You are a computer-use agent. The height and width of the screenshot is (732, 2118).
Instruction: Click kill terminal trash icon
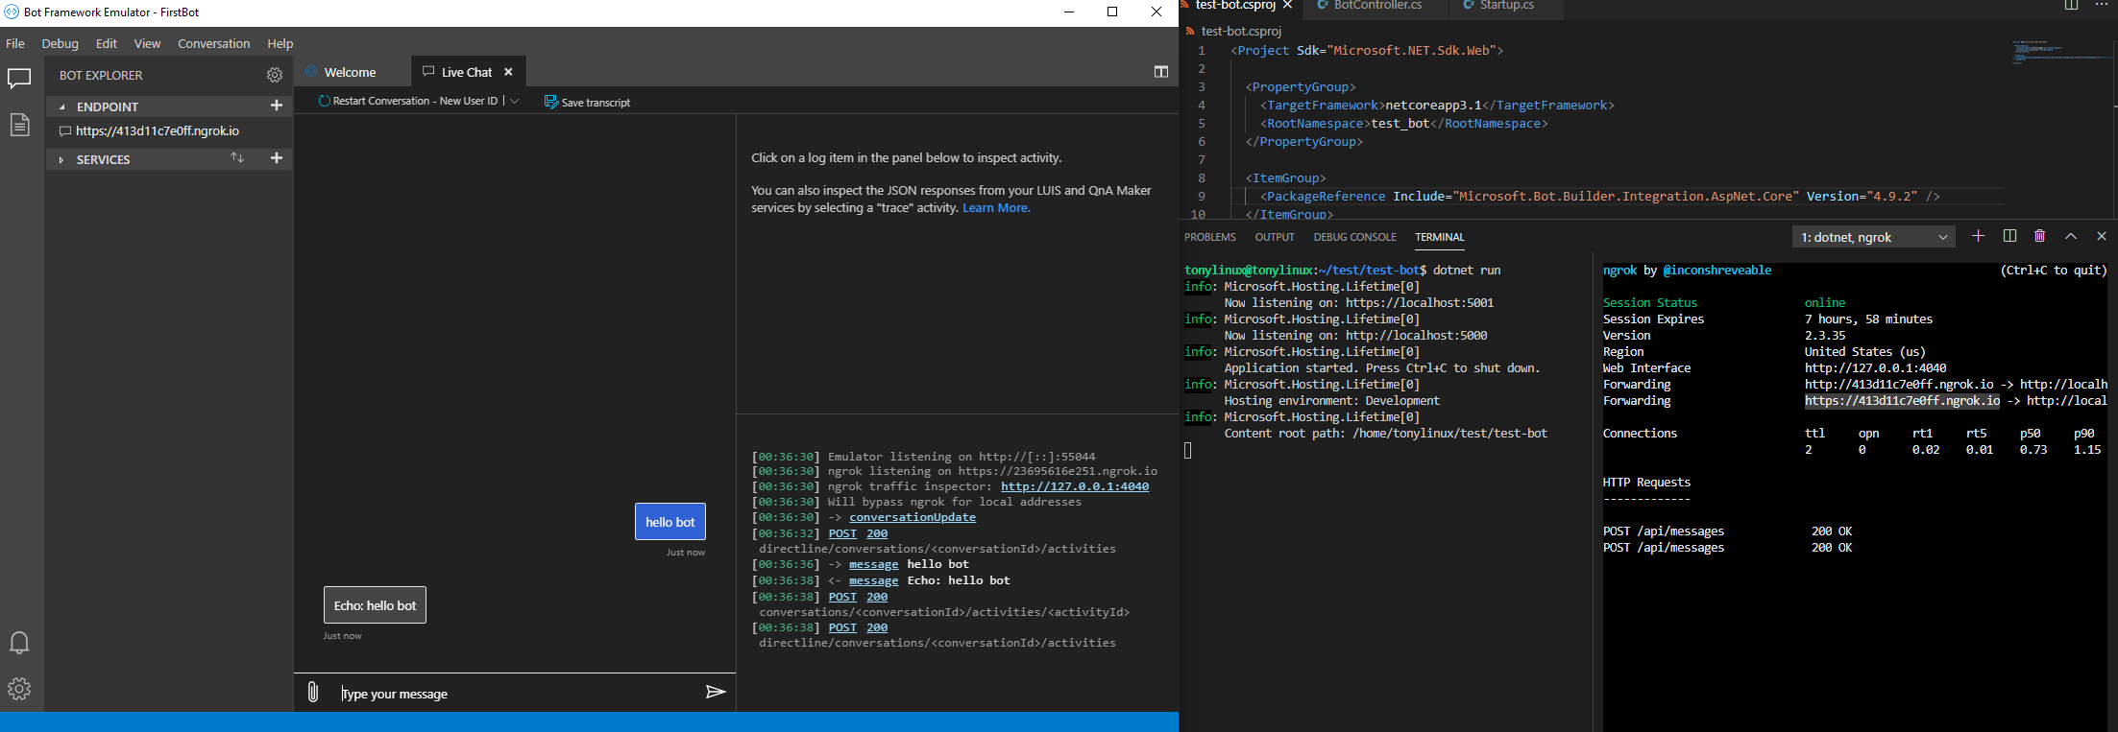coord(2040,236)
